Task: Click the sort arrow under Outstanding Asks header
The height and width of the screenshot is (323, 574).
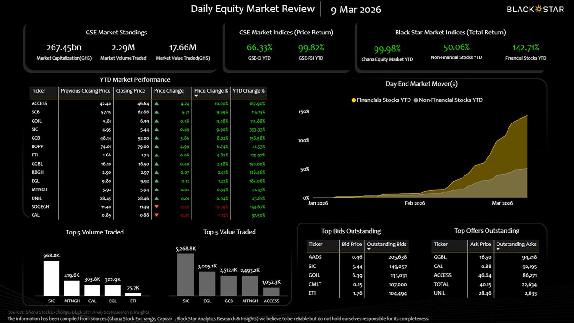Action: pos(498,250)
